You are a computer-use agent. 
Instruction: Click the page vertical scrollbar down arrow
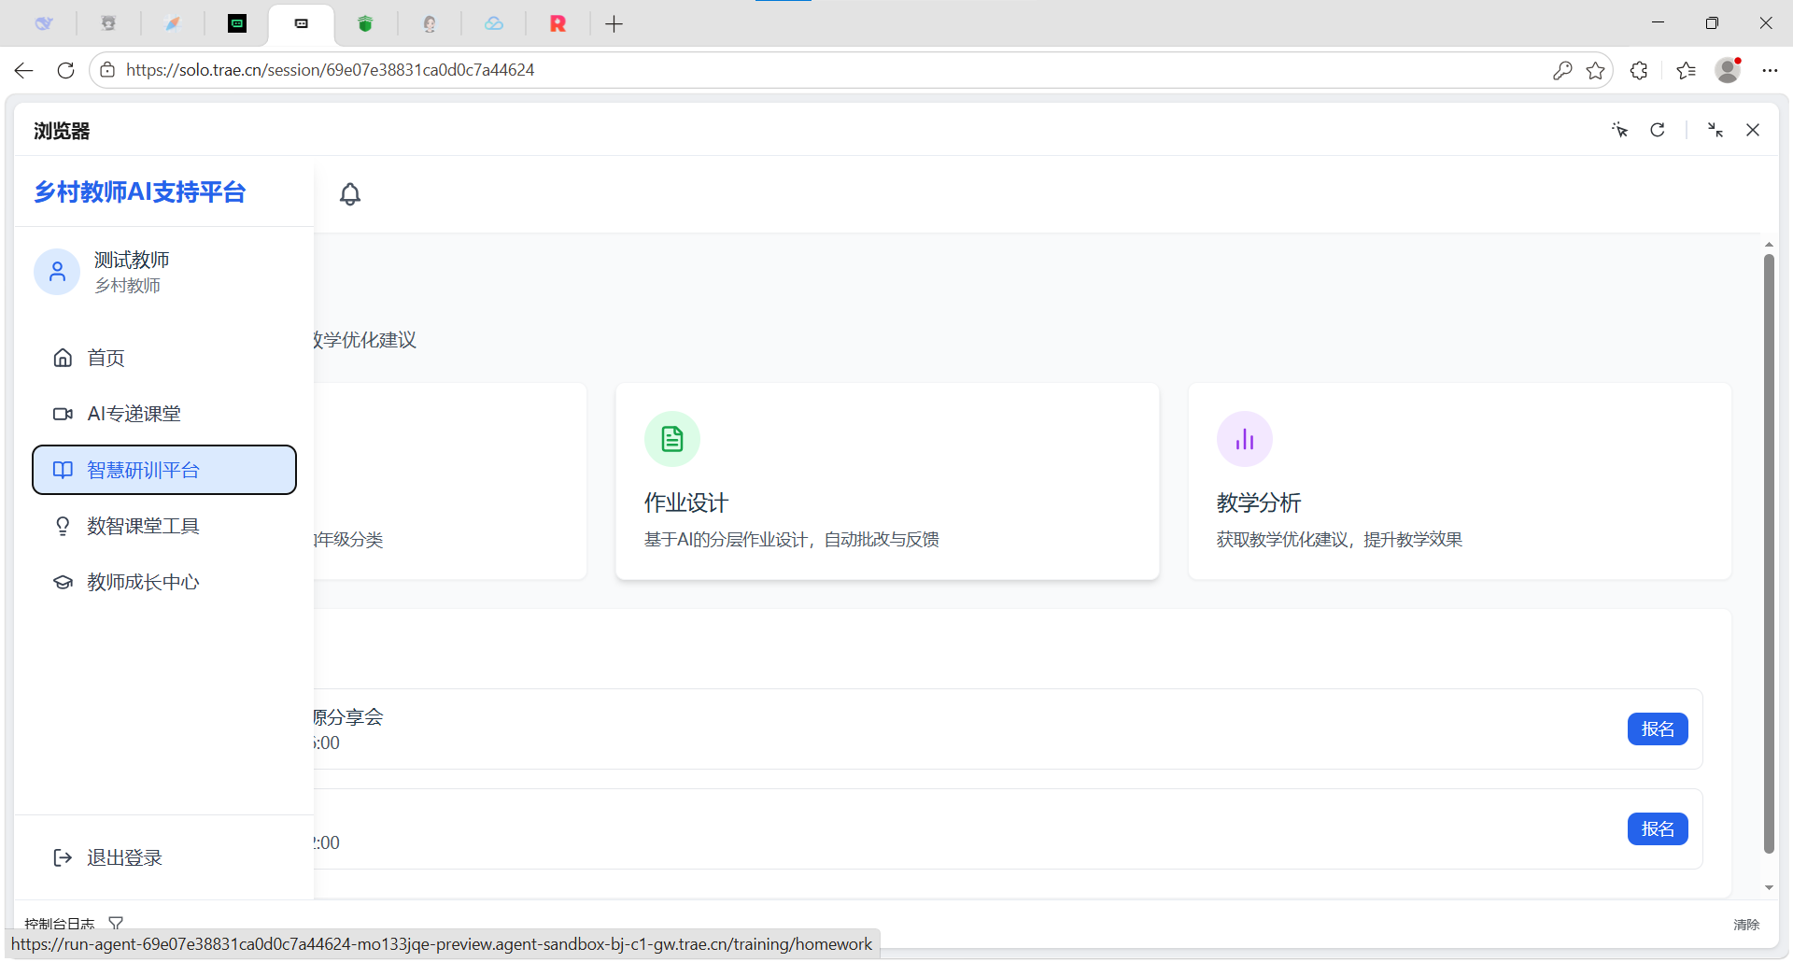(x=1769, y=887)
